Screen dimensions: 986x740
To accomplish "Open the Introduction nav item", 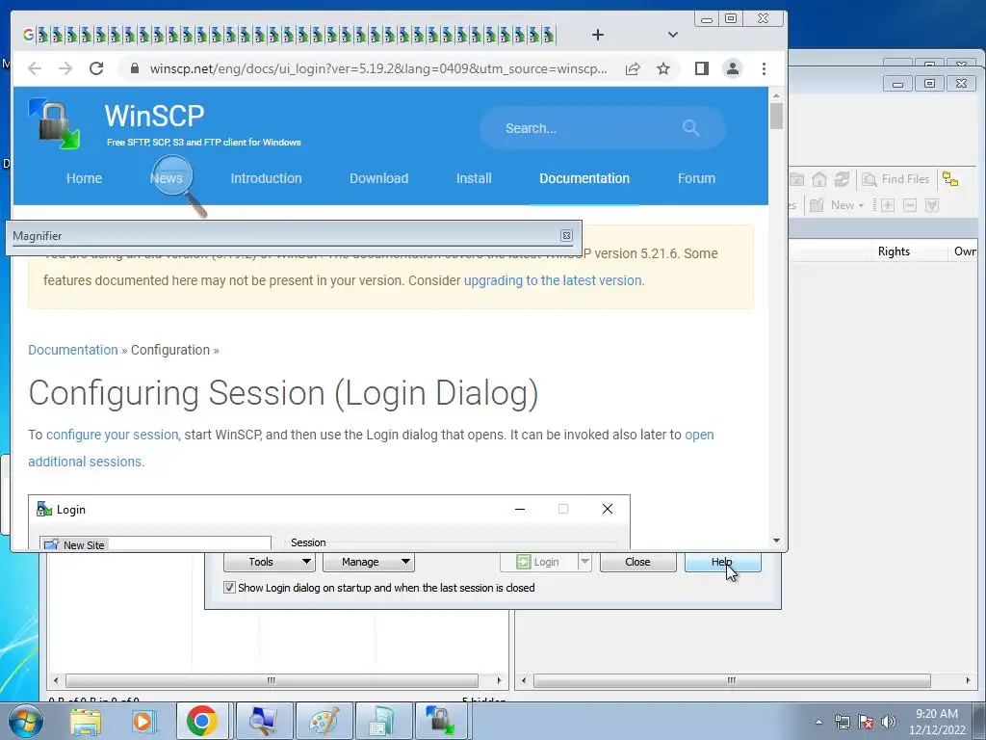I will 266,178.
